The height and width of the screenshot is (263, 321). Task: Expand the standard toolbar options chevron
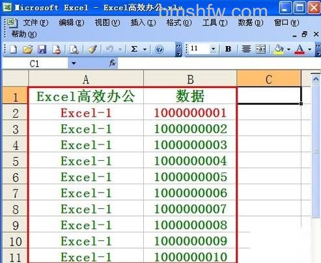(x=178, y=49)
